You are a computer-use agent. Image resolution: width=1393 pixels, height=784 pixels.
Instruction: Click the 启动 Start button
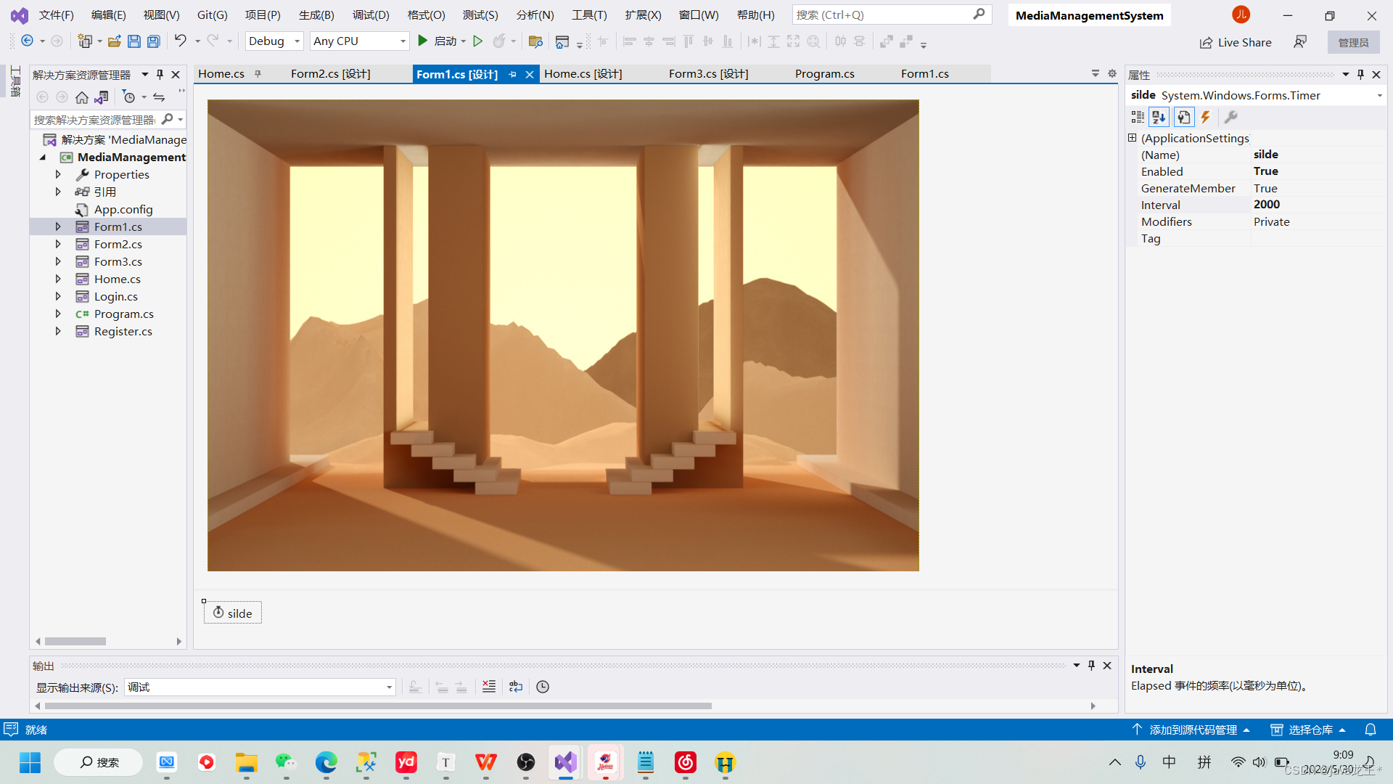pyautogui.click(x=438, y=41)
